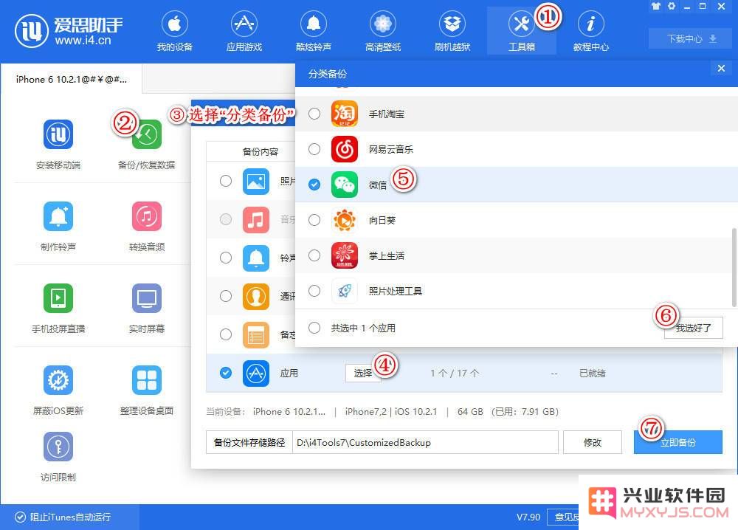Uncheck the 微信 app selection
This screenshot has width=738, height=530.
tap(314, 185)
